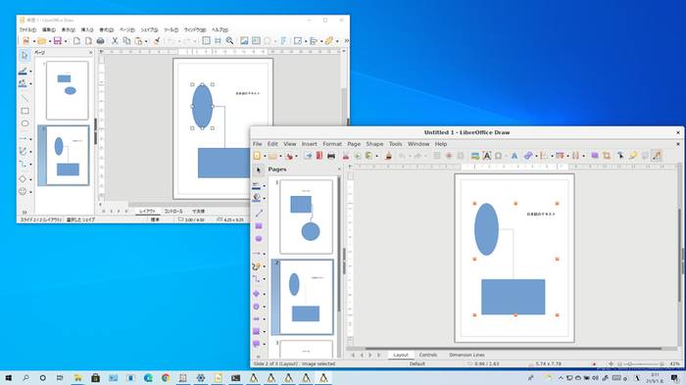The image size is (686, 385).
Task: Expand Lines and Arrows dropdown in front window
Action: tap(265, 254)
